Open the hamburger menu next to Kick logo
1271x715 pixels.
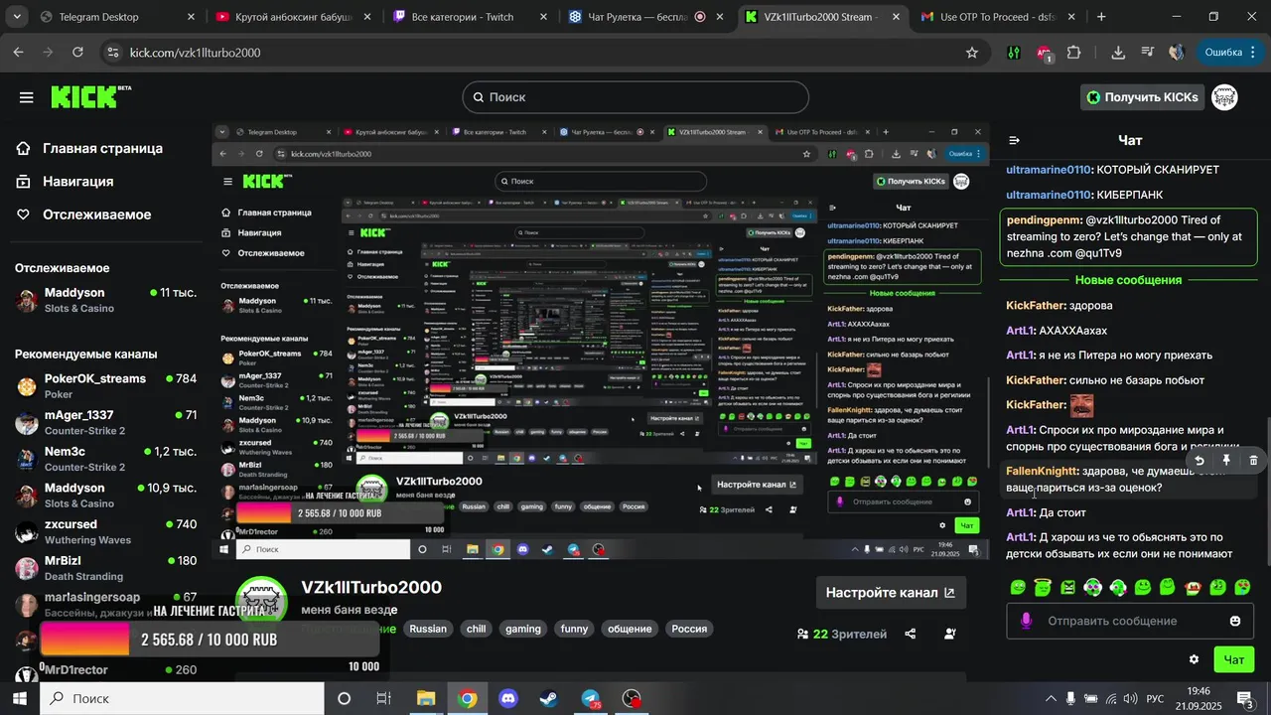pos(26,97)
